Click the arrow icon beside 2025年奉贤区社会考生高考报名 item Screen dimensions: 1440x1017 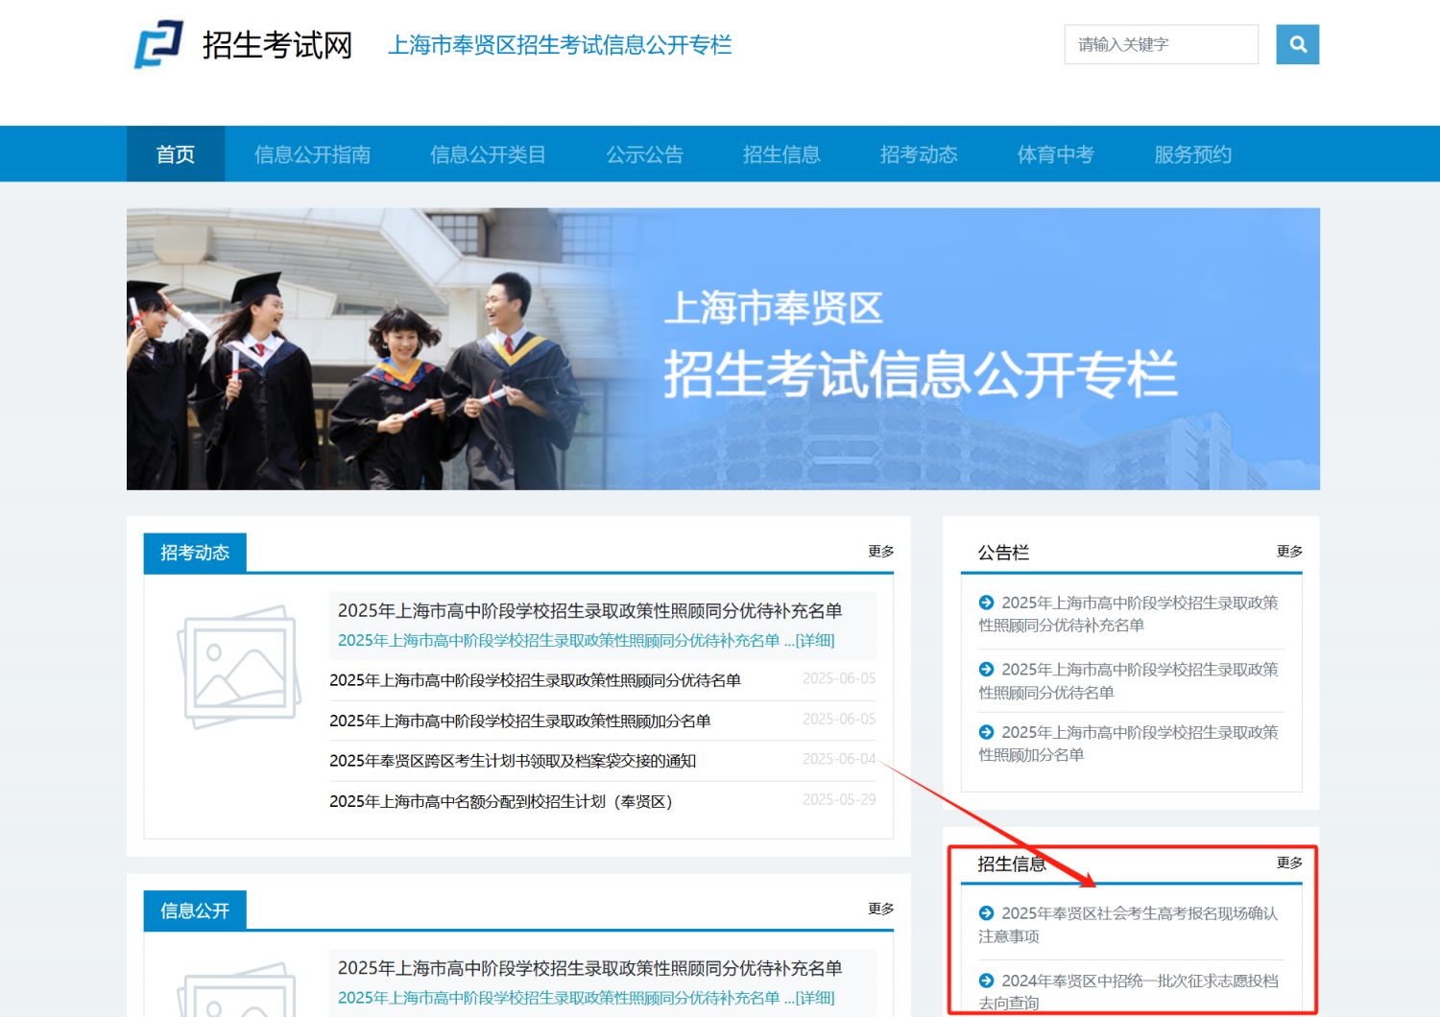coord(986,912)
